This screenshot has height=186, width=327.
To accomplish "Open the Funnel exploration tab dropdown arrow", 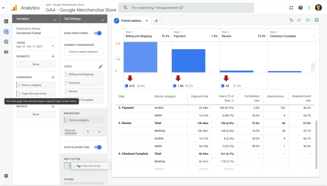I will pyautogui.click(x=147, y=21).
